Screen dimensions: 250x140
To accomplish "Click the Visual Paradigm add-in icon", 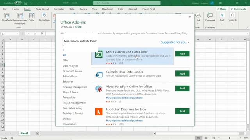I will (x=99, y=89).
